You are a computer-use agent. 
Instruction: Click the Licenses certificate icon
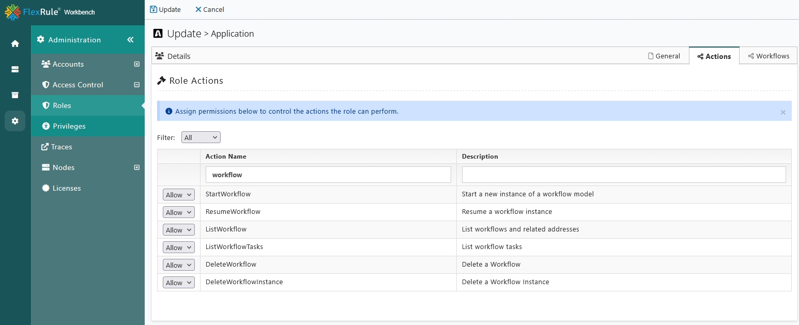click(45, 188)
